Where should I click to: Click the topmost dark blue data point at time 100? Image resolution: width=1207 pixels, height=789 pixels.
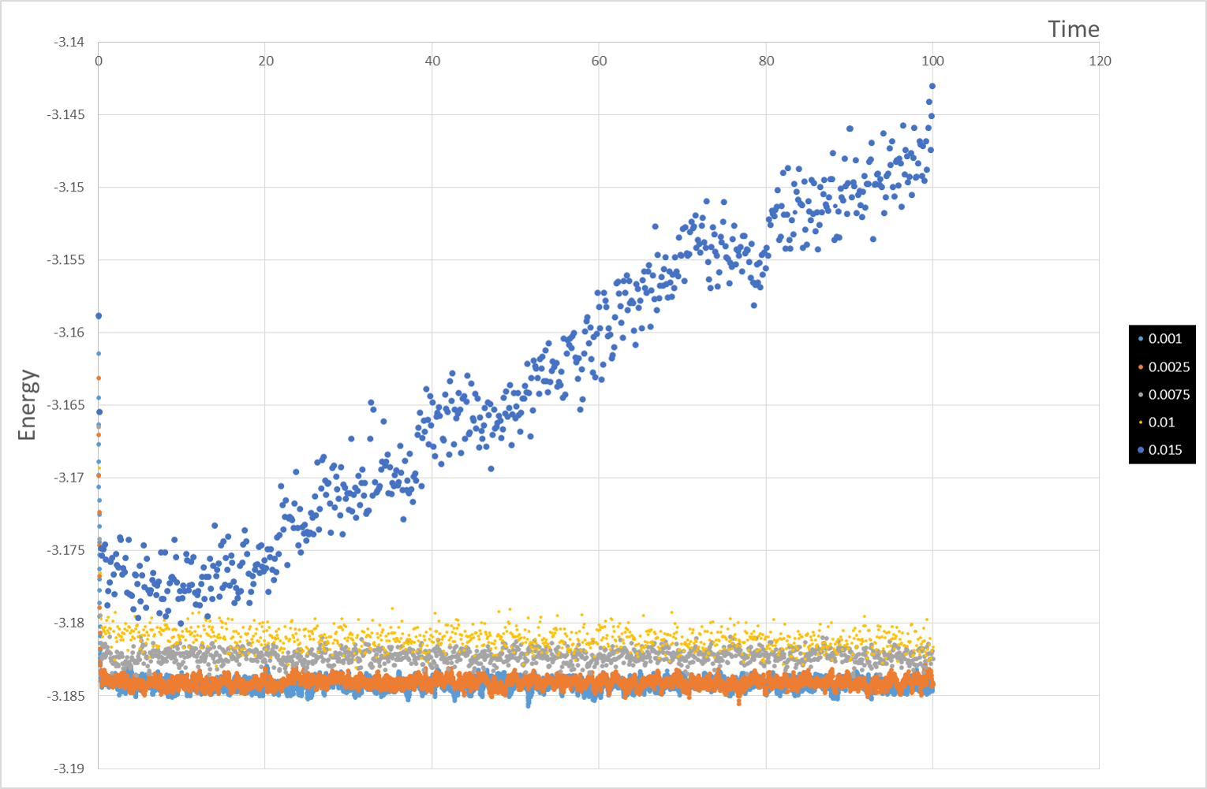click(932, 86)
